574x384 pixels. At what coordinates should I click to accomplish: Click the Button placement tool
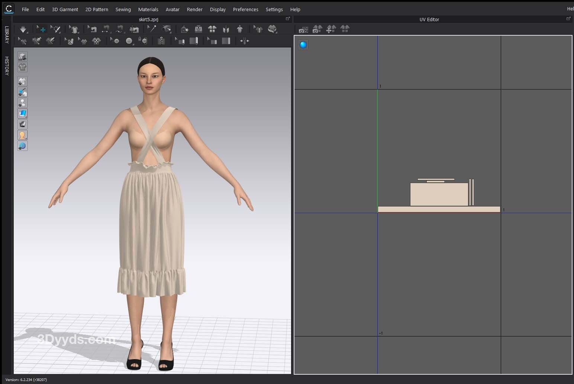pos(129,41)
